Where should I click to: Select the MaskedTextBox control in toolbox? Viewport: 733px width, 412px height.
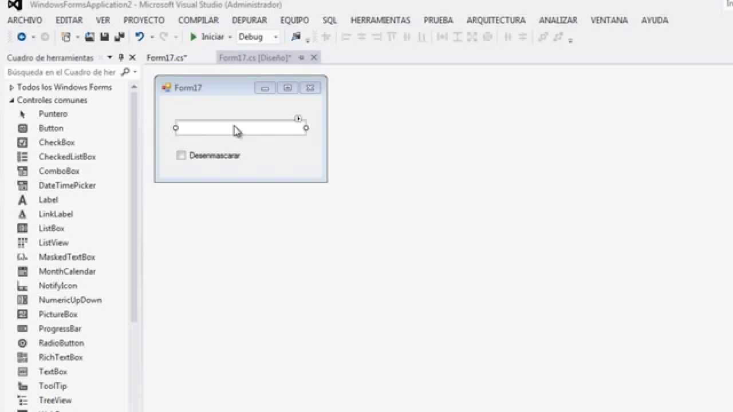(66, 257)
